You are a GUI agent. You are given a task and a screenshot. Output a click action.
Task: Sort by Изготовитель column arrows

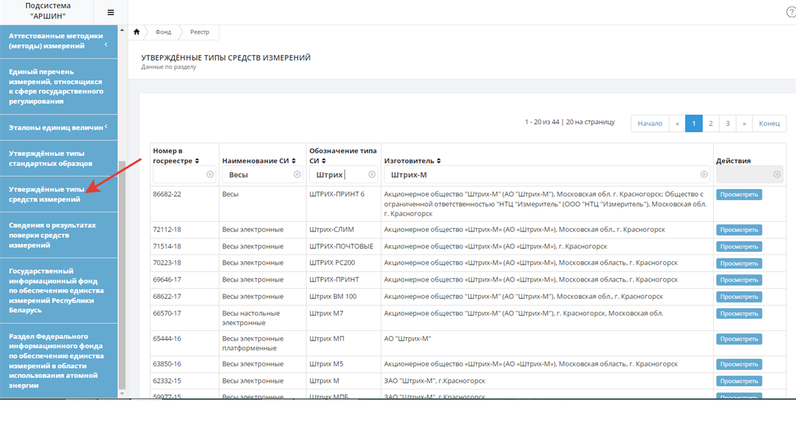point(438,161)
